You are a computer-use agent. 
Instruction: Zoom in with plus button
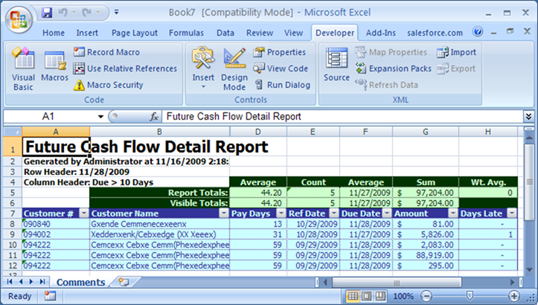514,296
